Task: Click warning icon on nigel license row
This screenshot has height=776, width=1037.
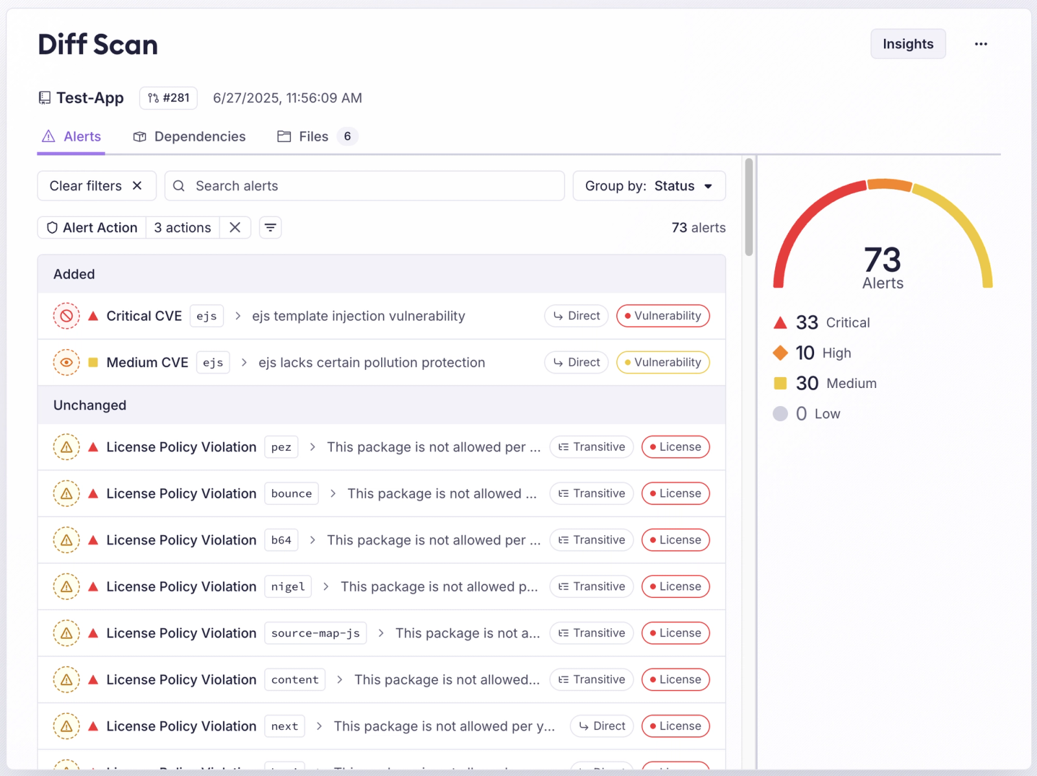Action: 66,587
